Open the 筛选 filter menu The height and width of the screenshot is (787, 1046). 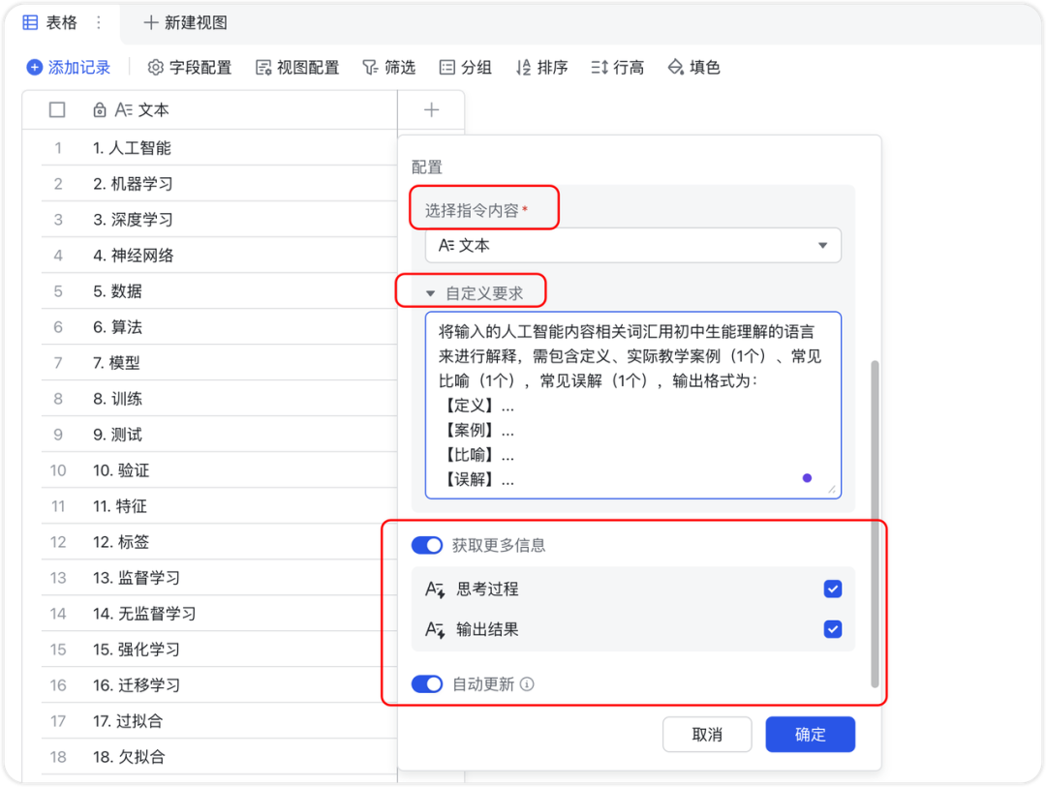point(389,68)
